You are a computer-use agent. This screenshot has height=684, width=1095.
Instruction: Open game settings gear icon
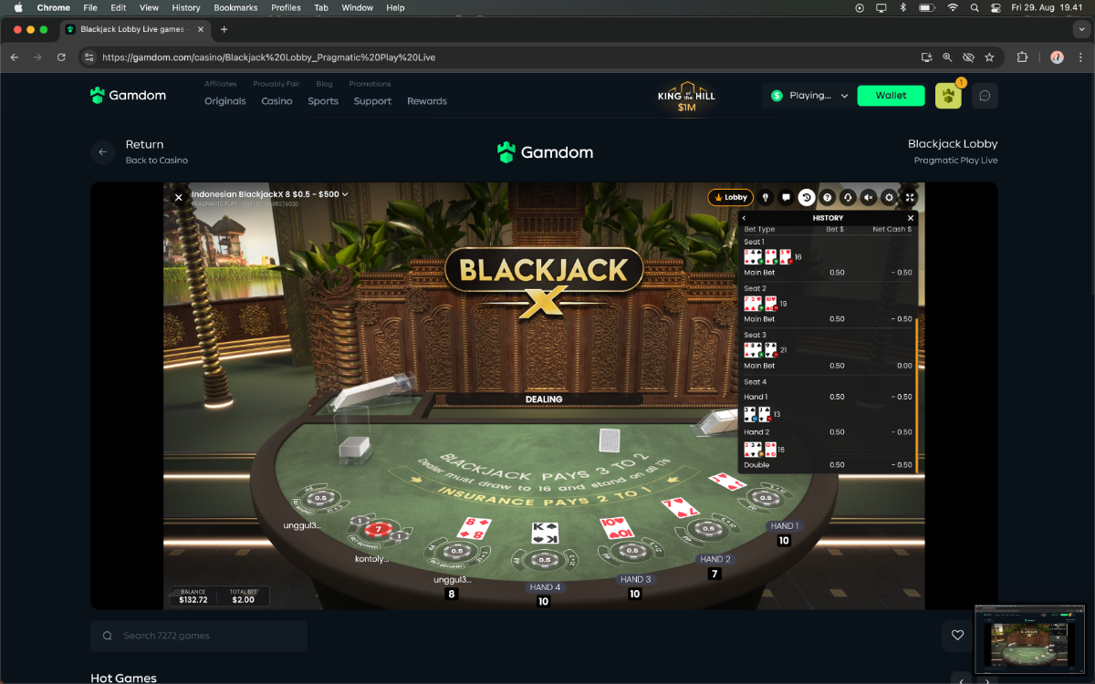coord(889,197)
